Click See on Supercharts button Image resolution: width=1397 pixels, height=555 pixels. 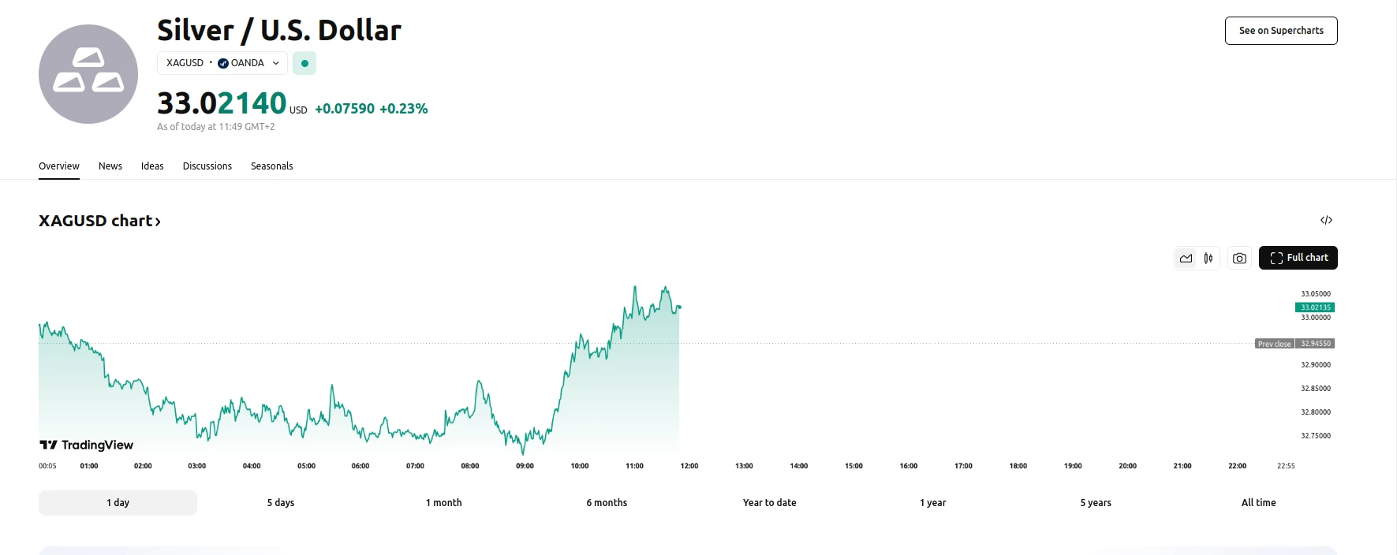[1280, 31]
